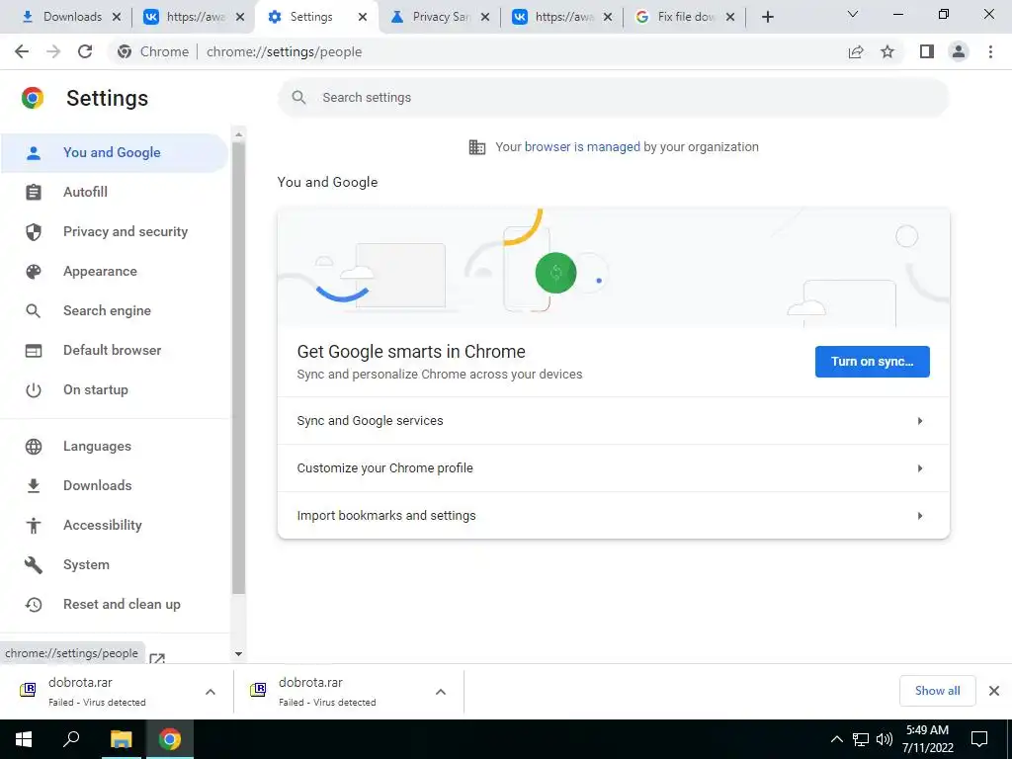Viewport: 1012px width, 759px height.
Task: Close the Downloads tab
Action: [x=117, y=17]
